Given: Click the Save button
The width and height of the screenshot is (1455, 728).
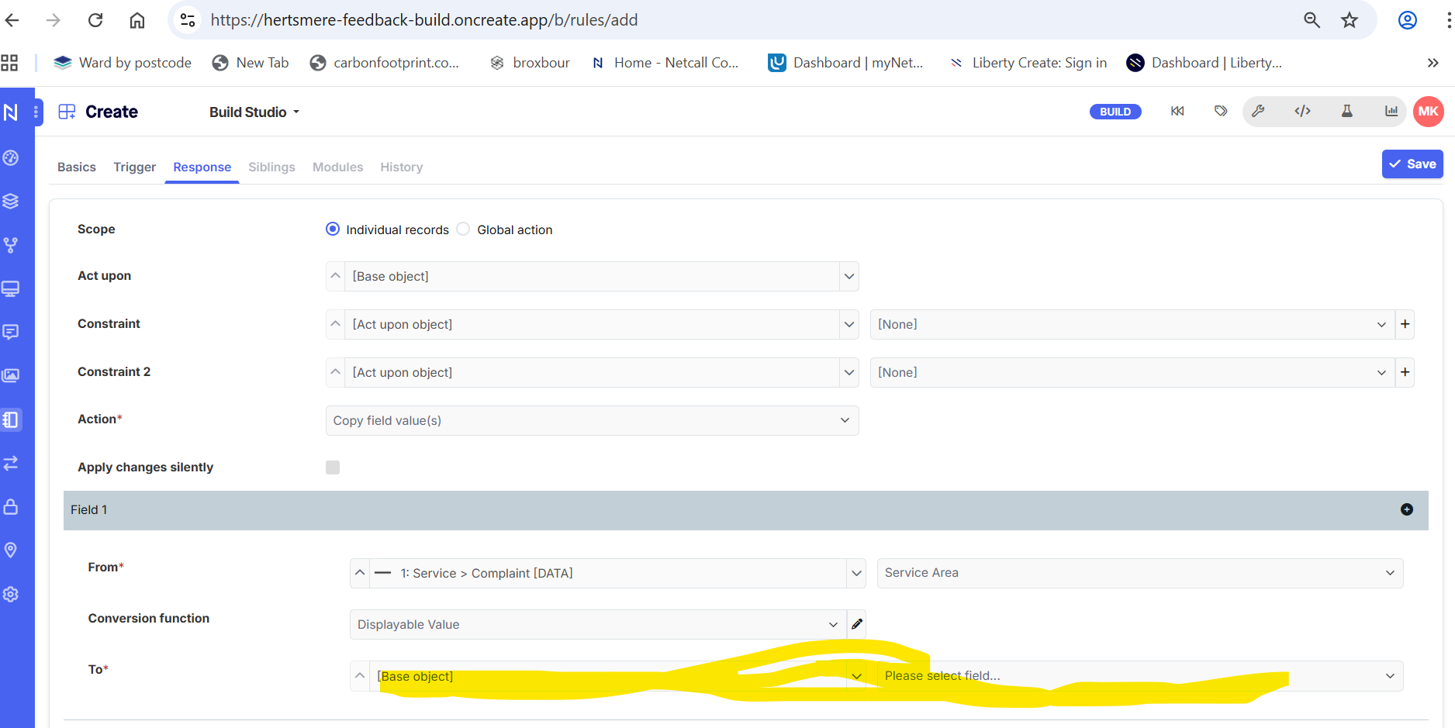Looking at the screenshot, I should coord(1412,164).
